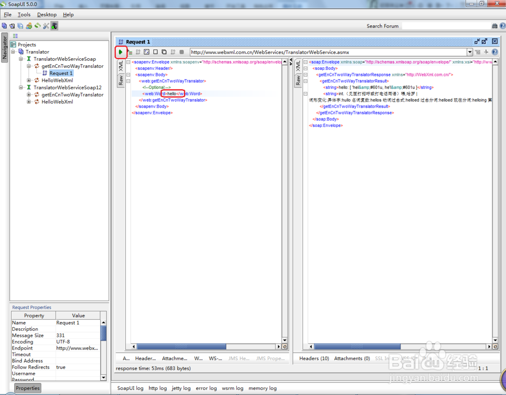Click the grey cancel request stop button

pos(182,52)
